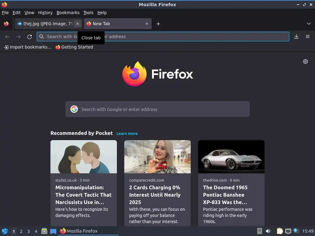Image resolution: width=315 pixels, height=236 pixels.
Task: Open new tab personalize gear settings
Action: (305, 61)
